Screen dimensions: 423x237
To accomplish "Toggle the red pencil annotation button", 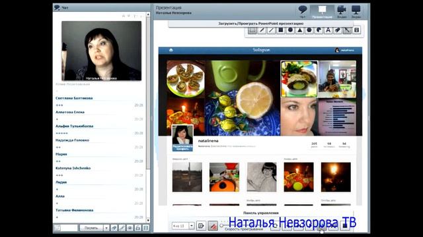I will [213, 226].
